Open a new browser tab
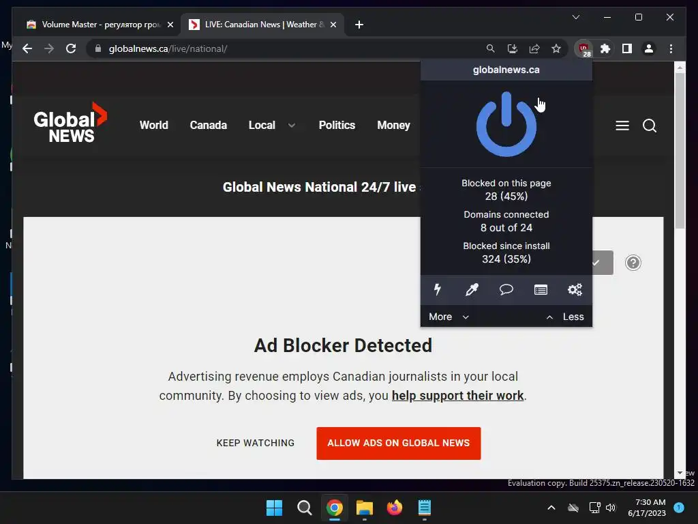 click(x=359, y=25)
